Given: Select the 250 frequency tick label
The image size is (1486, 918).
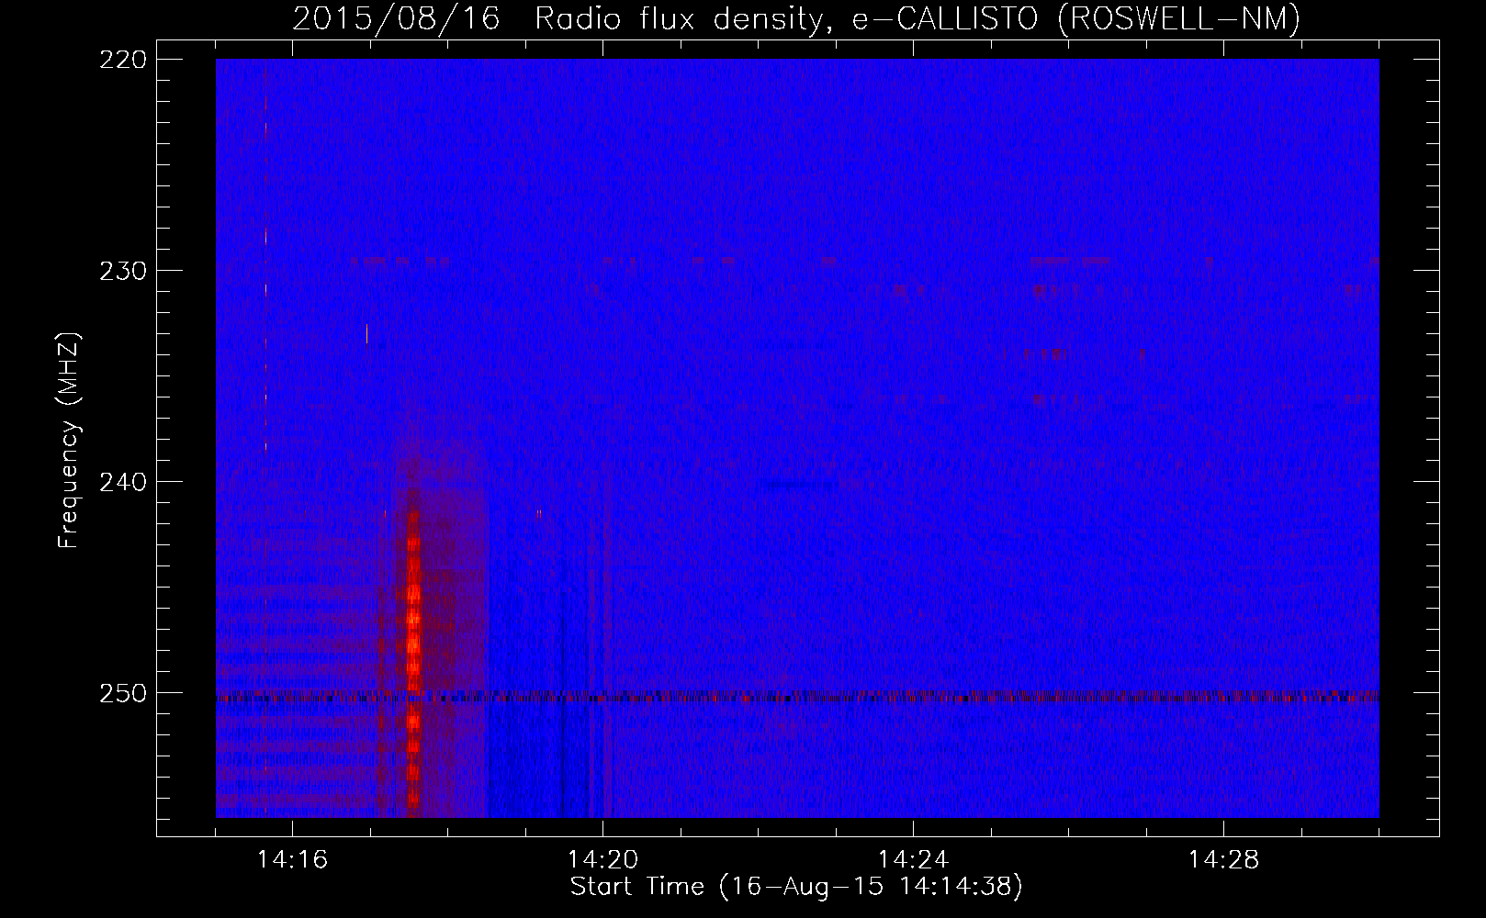Looking at the screenshot, I should pyautogui.click(x=122, y=693).
